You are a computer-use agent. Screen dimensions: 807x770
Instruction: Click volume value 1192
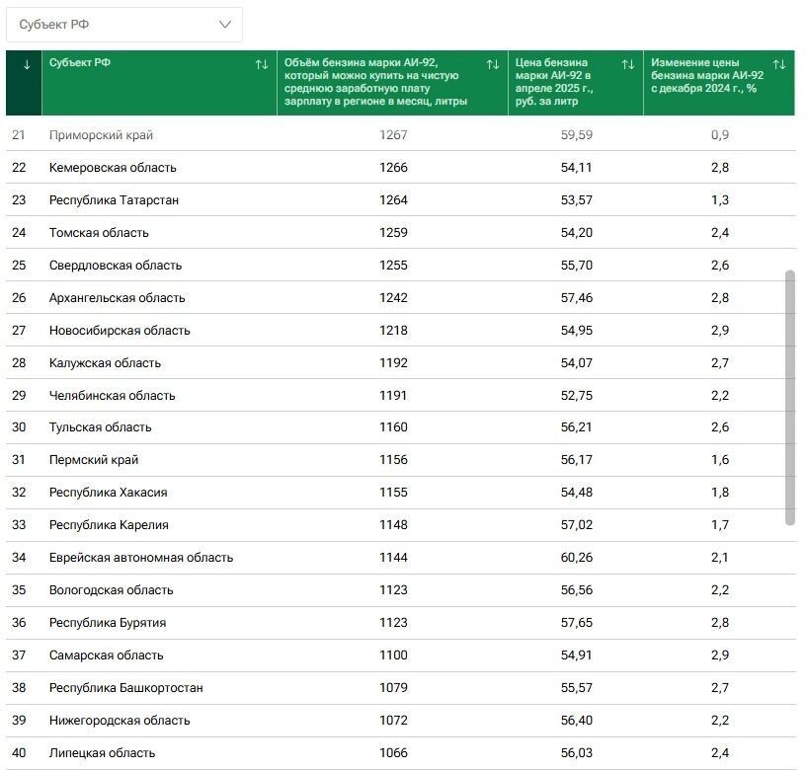[x=393, y=362]
